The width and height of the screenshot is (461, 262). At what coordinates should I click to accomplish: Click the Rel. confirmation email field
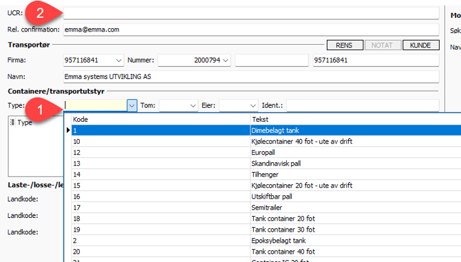251,30
